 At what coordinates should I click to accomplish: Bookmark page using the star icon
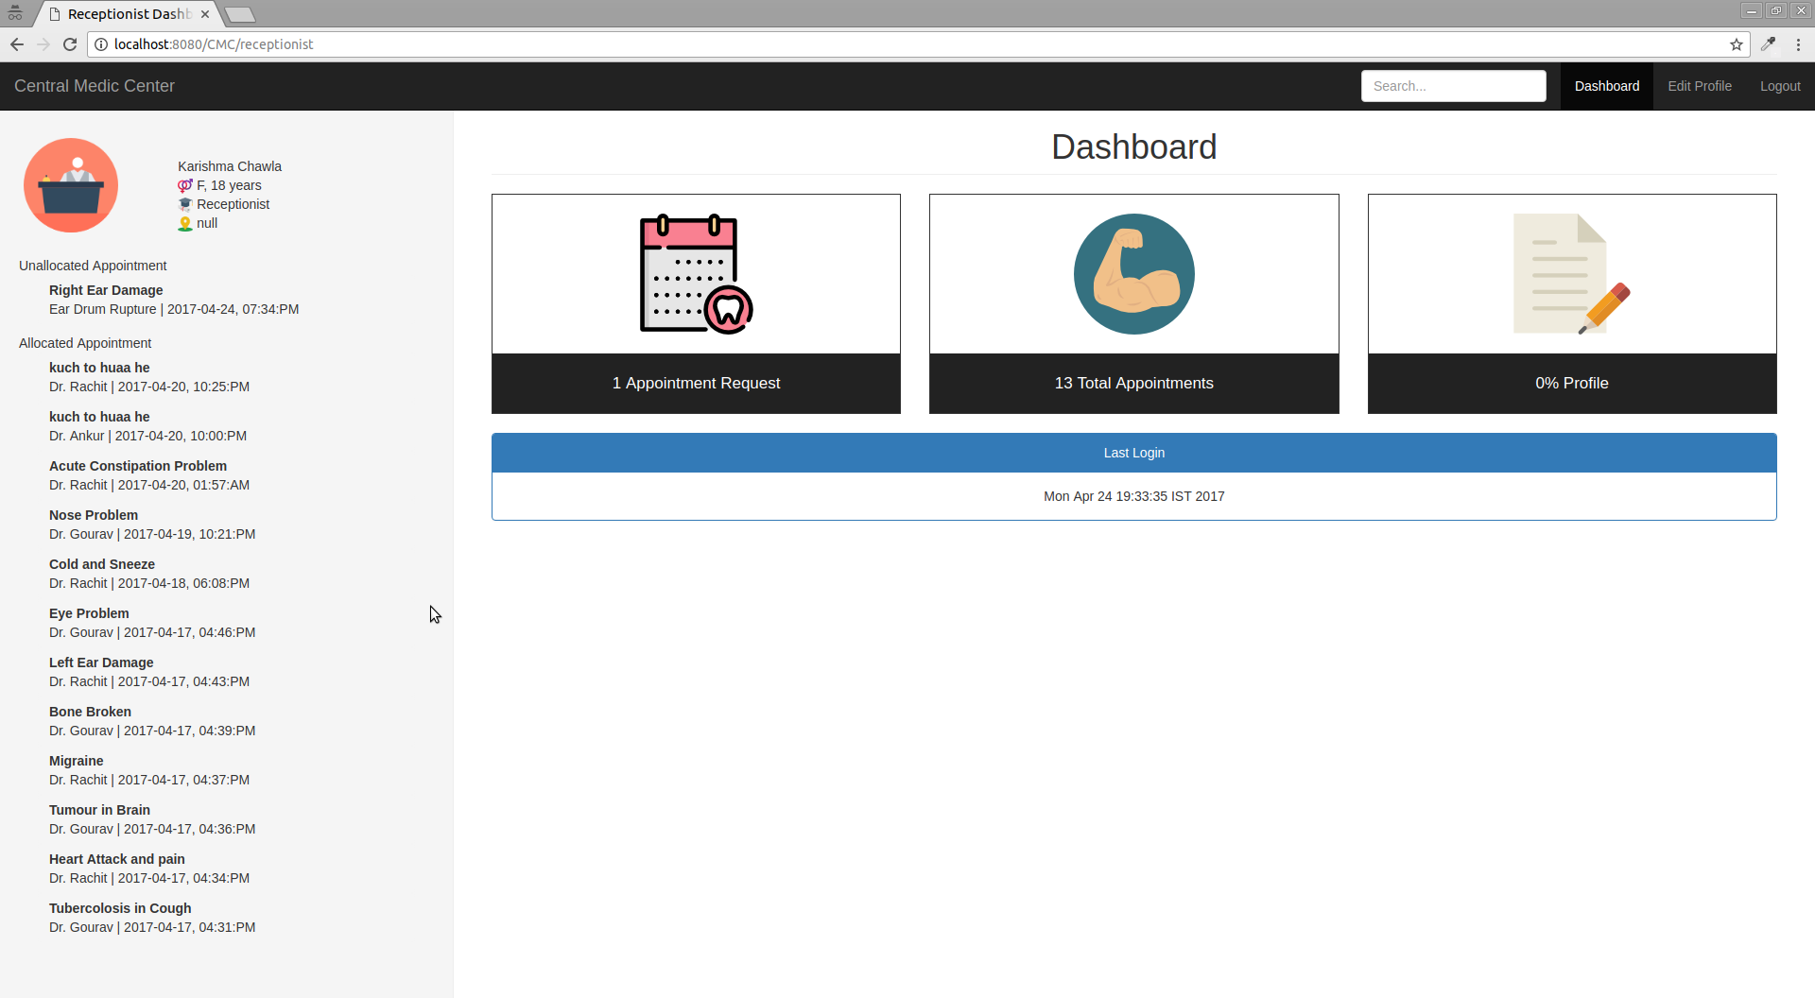pyautogui.click(x=1736, y=44)
